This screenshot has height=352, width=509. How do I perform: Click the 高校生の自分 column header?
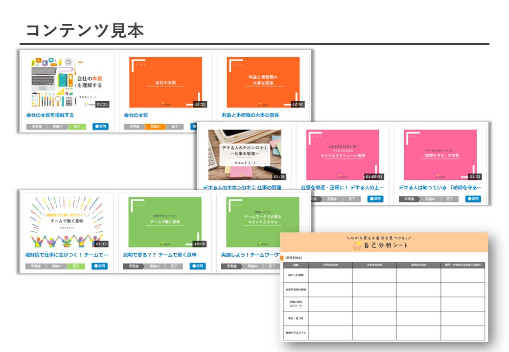tap(419, 265)
